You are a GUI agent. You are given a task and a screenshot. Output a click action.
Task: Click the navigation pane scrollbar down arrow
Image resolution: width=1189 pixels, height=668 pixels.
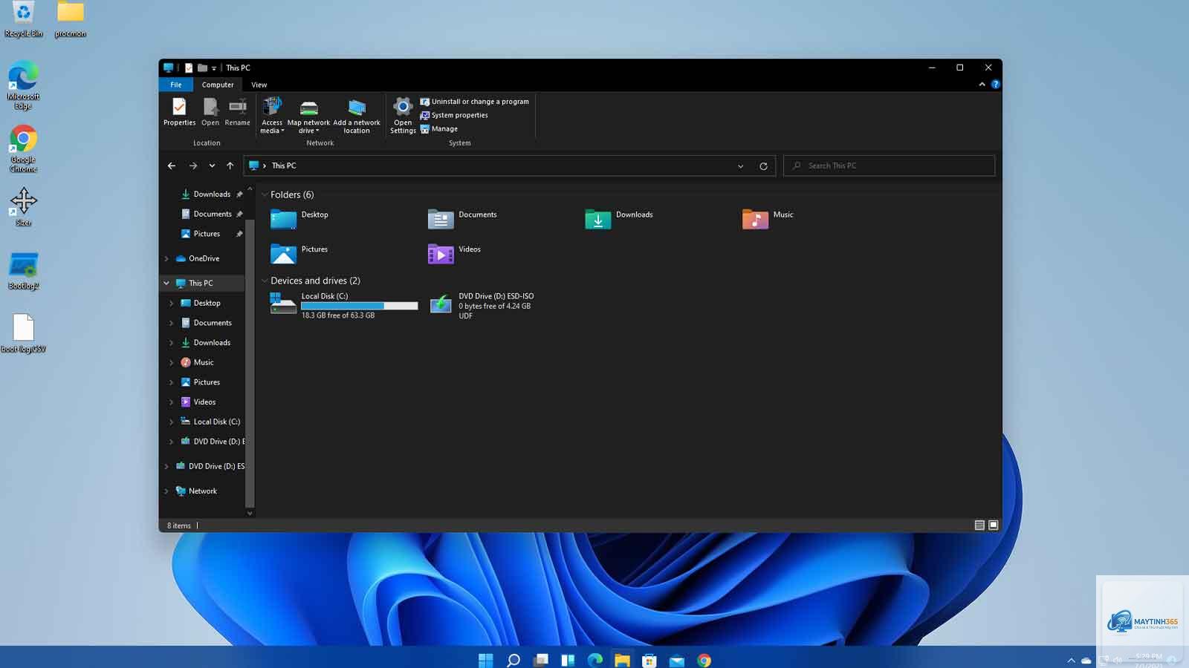tap(250, 513)
